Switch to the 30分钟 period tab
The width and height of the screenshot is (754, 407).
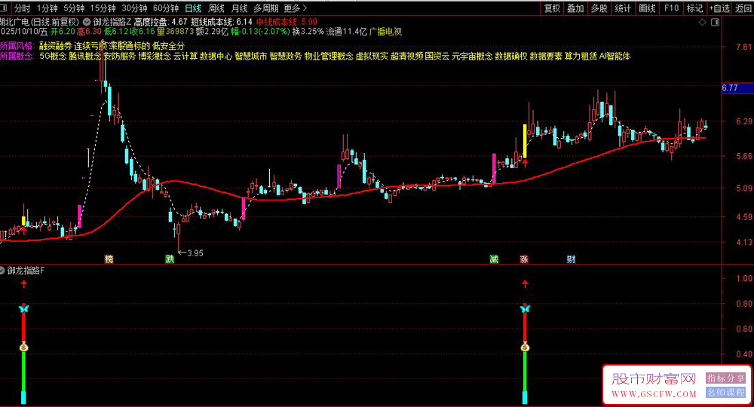click(x=135, y=8)
